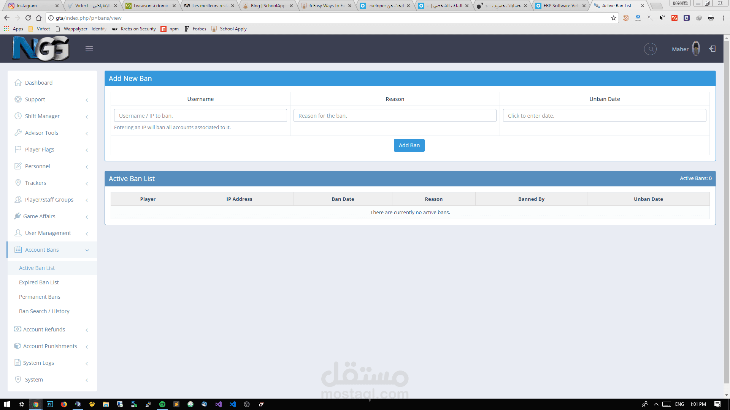The image size is (730, 410).
Task: Click the page vertical scrollbar
Action: (x=727, y=213)
